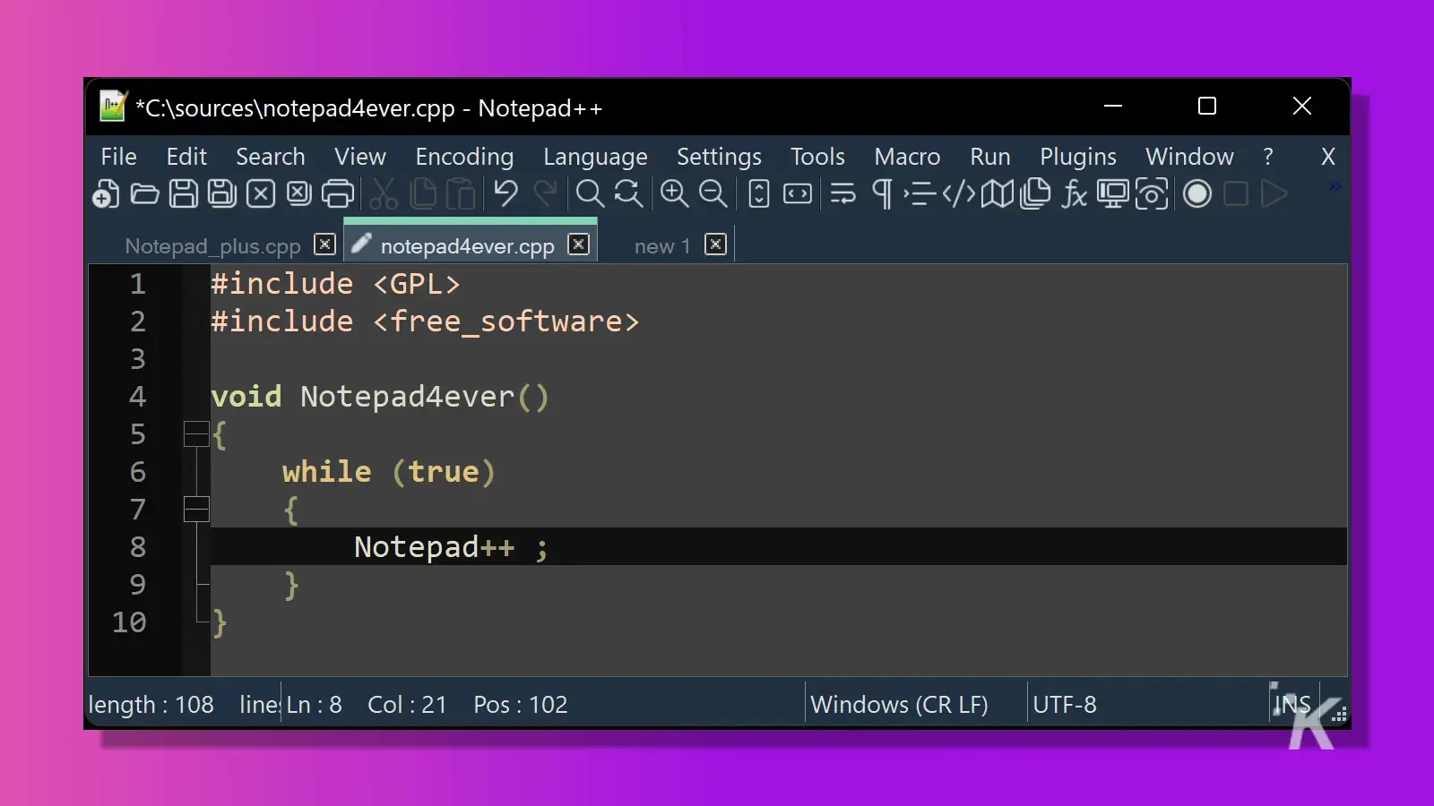Close the notepad4ever.cpp tab
The width and height of the screenshot is (1434, 806).
pos(579,244)
